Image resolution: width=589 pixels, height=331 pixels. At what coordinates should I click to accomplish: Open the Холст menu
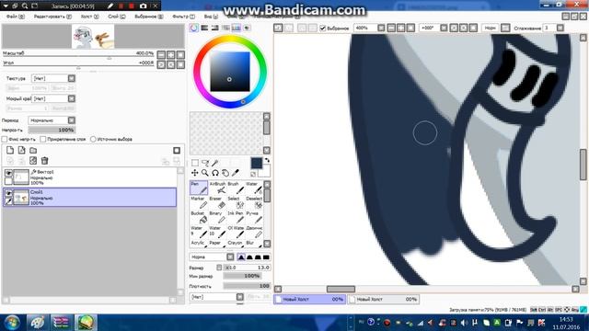point(90,17)
